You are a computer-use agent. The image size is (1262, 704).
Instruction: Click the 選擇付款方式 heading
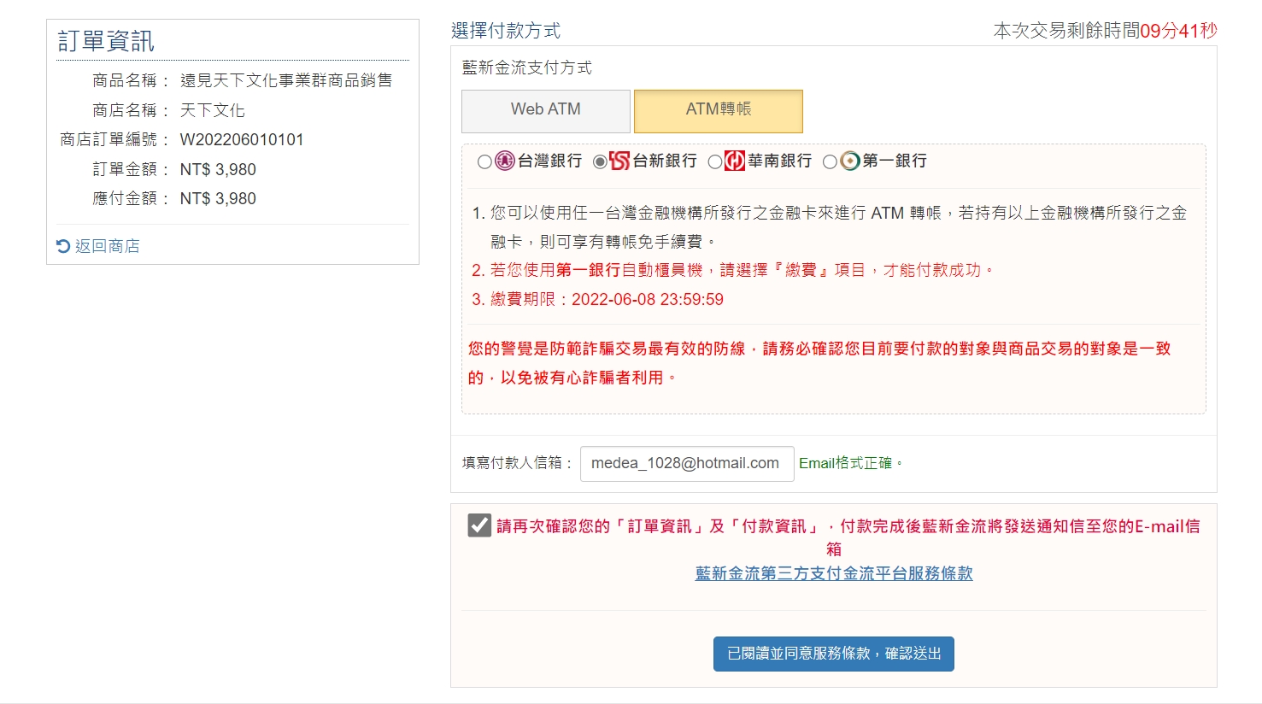coord(506,31)
